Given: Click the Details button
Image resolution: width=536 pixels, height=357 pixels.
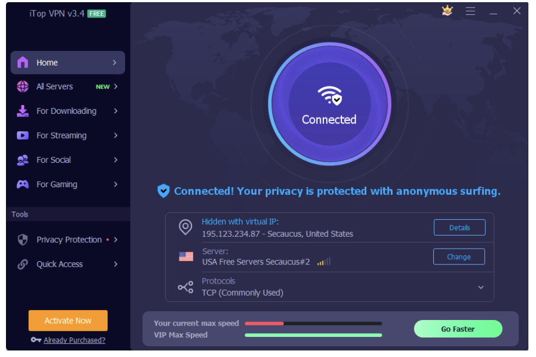Looking at the screenshot, I should pos(459,227).
